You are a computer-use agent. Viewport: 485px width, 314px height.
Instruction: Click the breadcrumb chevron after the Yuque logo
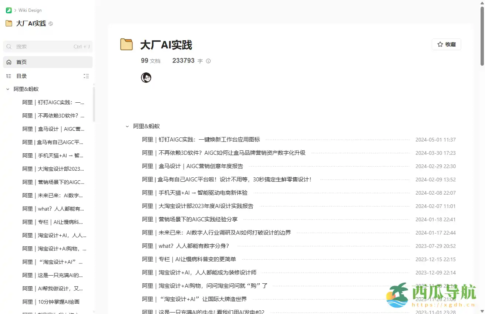(x=15, y=10)
